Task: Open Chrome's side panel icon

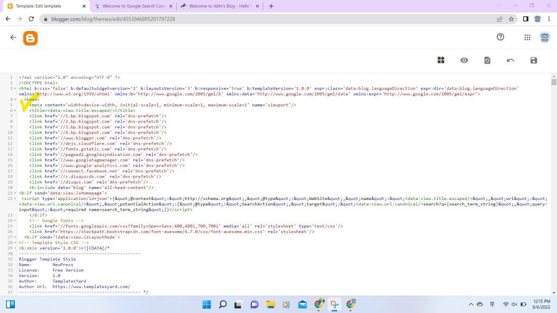Action: coord(525,19)
